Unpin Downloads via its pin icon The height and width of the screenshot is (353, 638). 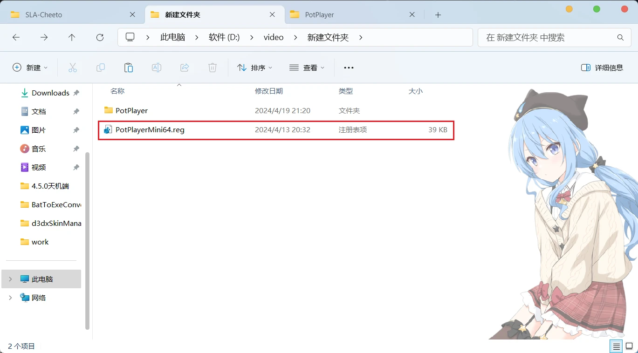click(x=76, y=93)
